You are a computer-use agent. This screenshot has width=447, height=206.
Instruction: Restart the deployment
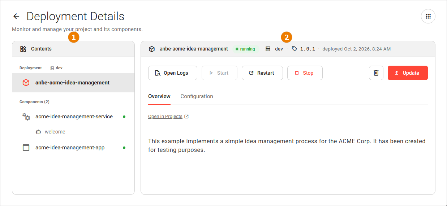262,73
